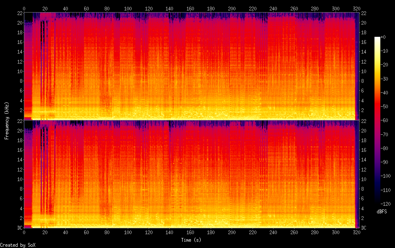Click the "160" tick on the bottom time axis
Screen dimensions: 395x248
pyautogui.click(x=190, y=232)
